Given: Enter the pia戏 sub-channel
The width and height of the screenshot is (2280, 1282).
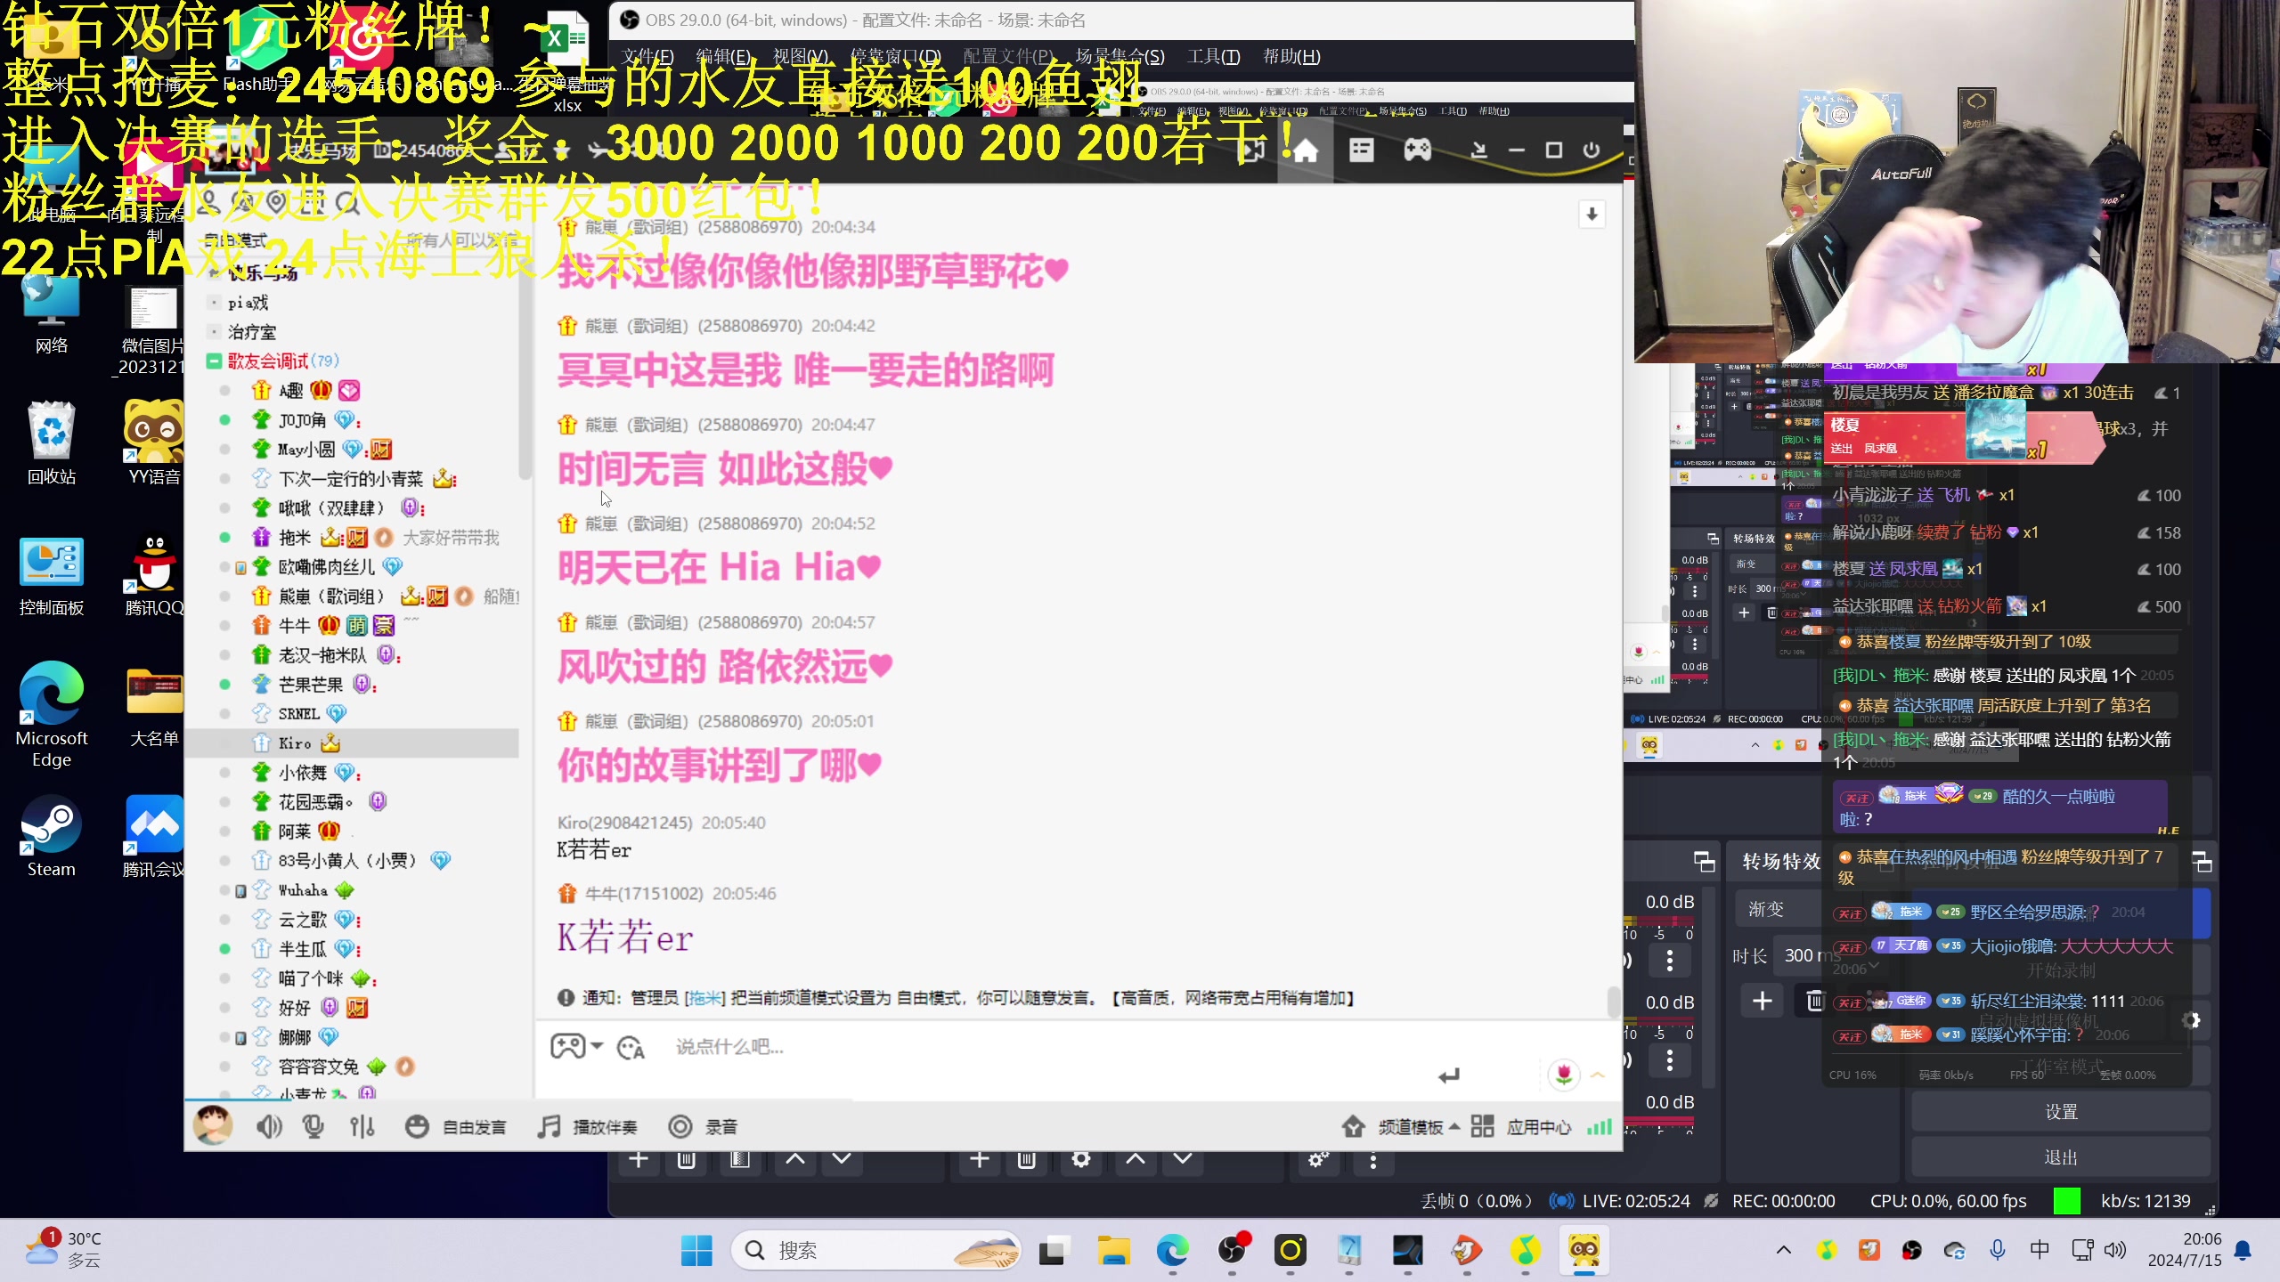Looking at the screenshot, I should [x=248, y=303].
